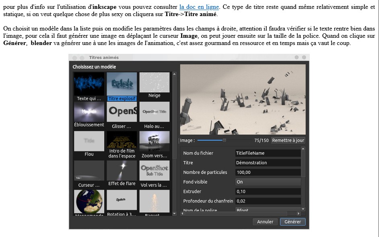Click the '75/150' frame counter text
Image resolution: width=379 pixels, height=237 pixels.
click(x=261, y=140)
